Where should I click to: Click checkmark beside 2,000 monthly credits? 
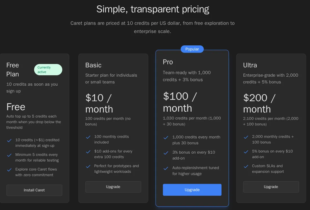click(246, 137)
